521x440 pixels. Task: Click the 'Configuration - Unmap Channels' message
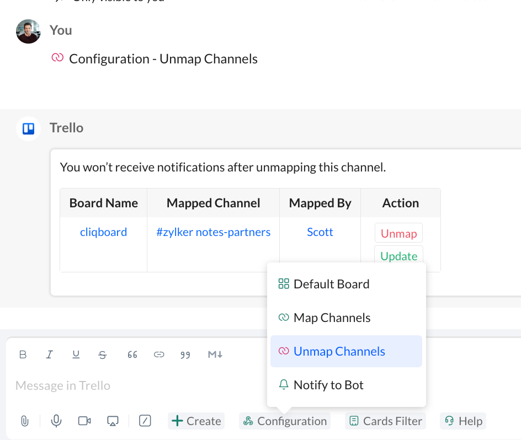(x=163, y=59)
